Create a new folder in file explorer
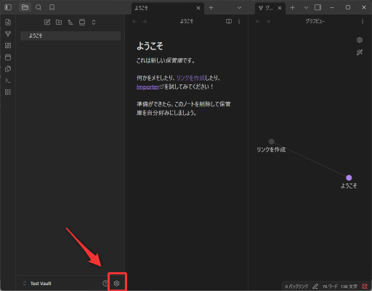 pyautogui.click(x=59, y=23)
